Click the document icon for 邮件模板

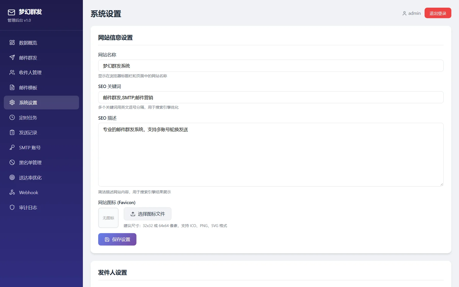pyautogui.click(x=12, y=88)
